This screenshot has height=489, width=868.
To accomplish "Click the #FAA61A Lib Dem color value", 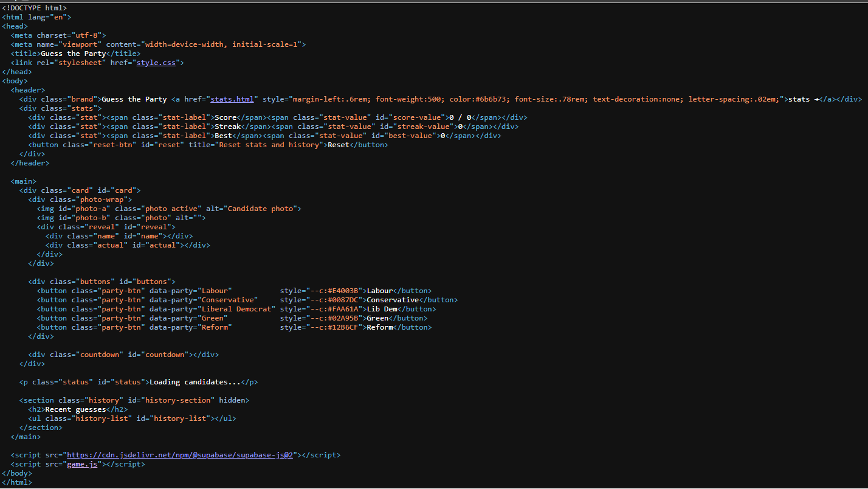I will [343, 309].
